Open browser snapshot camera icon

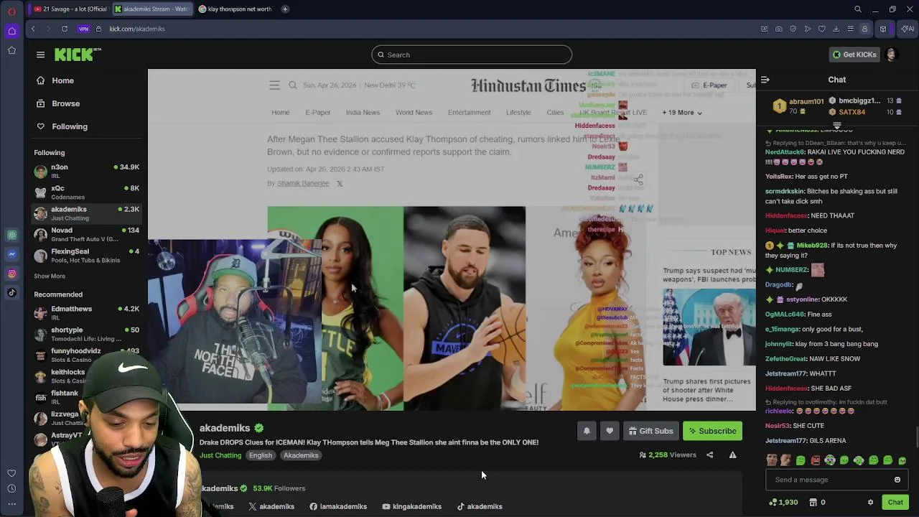pyautogui.click(x=778, y=29)
